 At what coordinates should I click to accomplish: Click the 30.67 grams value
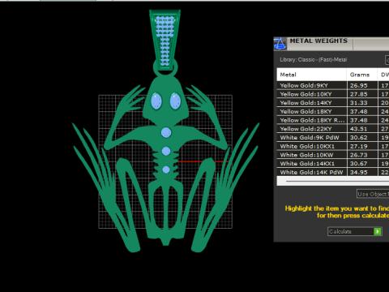[x=359, y=164]
